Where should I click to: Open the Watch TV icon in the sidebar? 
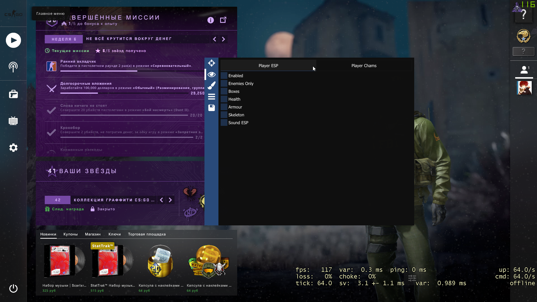13,121
